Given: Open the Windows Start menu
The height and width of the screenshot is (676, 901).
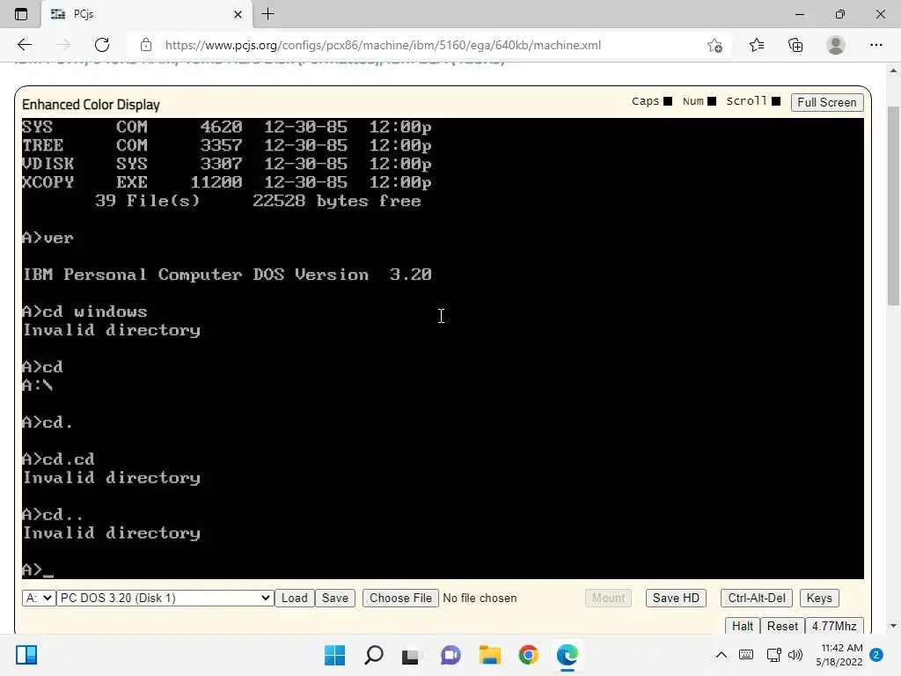Looking at the screenshot, I should (x=335, y=655).
